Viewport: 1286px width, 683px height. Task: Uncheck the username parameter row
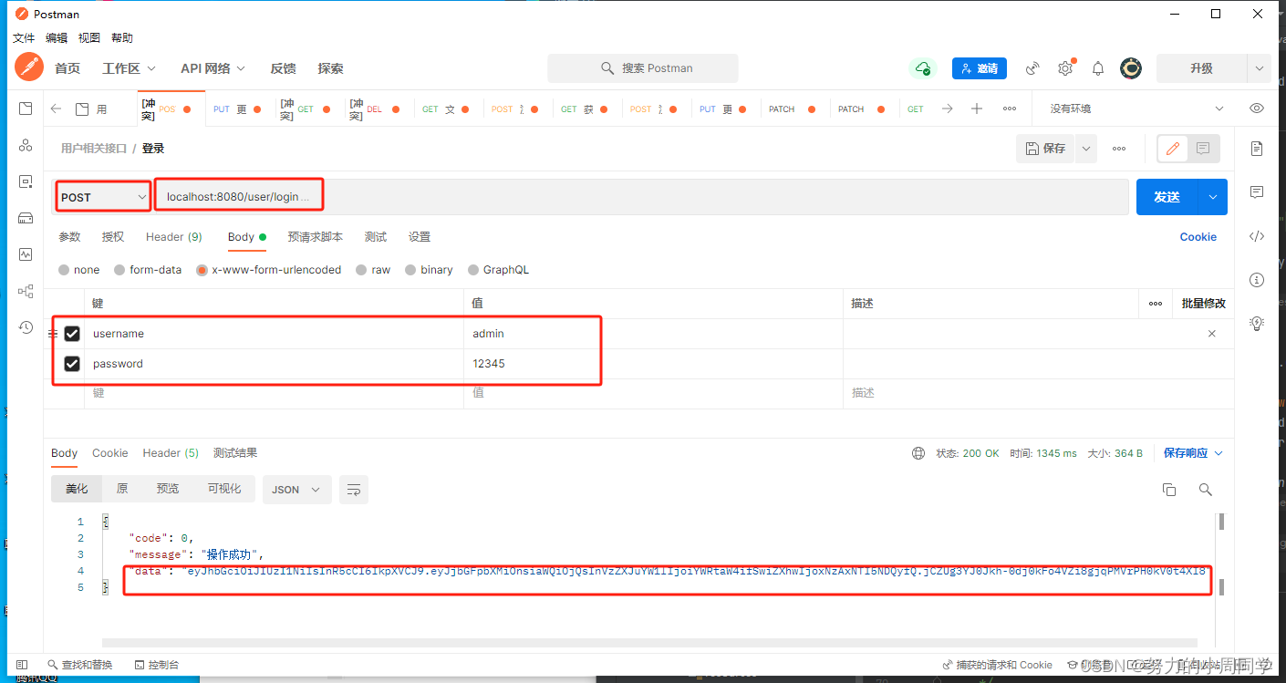72,333
